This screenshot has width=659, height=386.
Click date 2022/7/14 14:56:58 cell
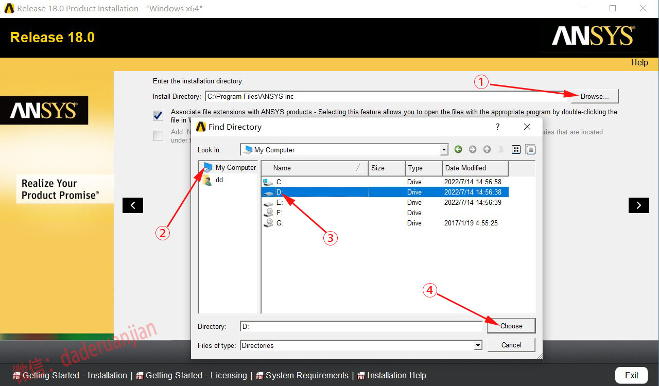pos(473,182)
